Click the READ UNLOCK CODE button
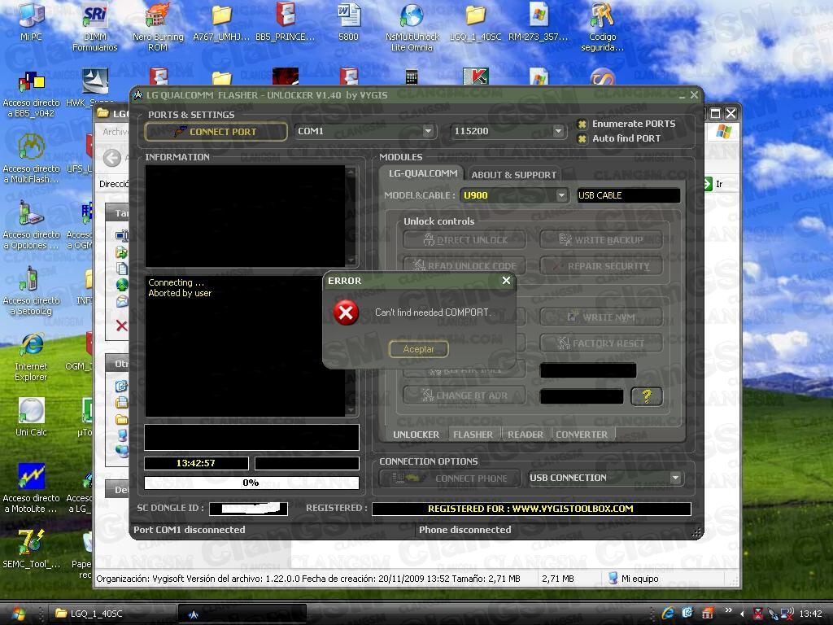833x625 pixels. pyautogui.click(x=464, y=265)
